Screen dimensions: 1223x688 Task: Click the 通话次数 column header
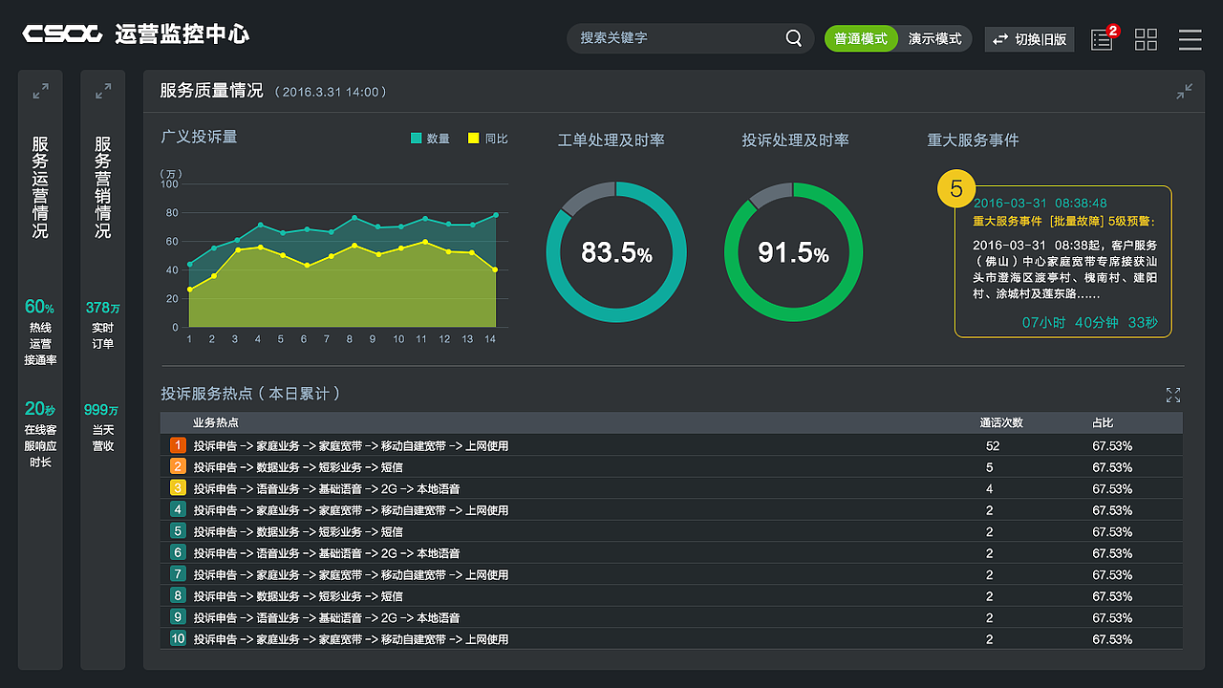1001,422
